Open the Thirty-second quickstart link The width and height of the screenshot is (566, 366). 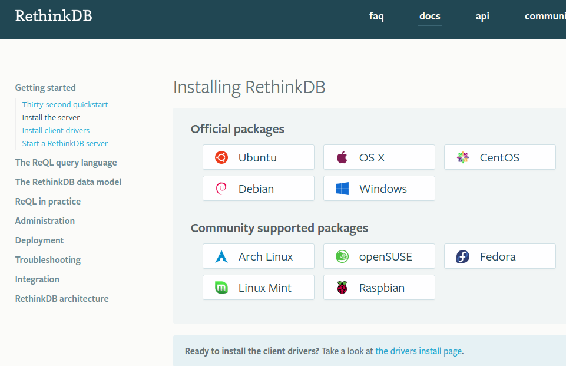(65, 104)
